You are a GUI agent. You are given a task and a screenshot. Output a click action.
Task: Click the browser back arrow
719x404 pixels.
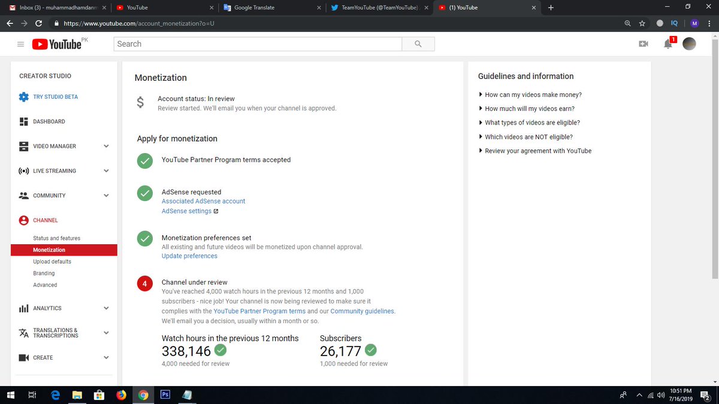click(10, 23)
